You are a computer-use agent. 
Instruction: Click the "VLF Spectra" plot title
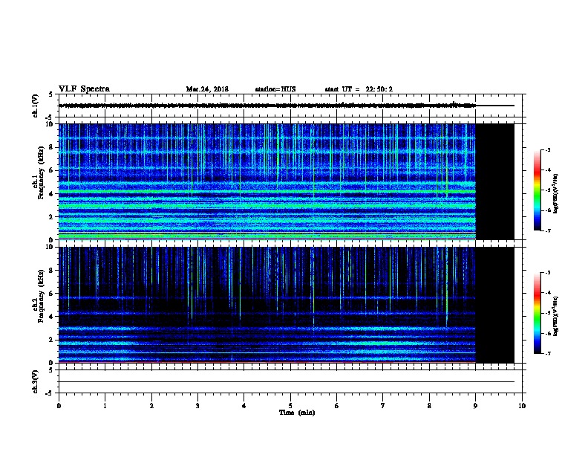click(x=84, y=89)
